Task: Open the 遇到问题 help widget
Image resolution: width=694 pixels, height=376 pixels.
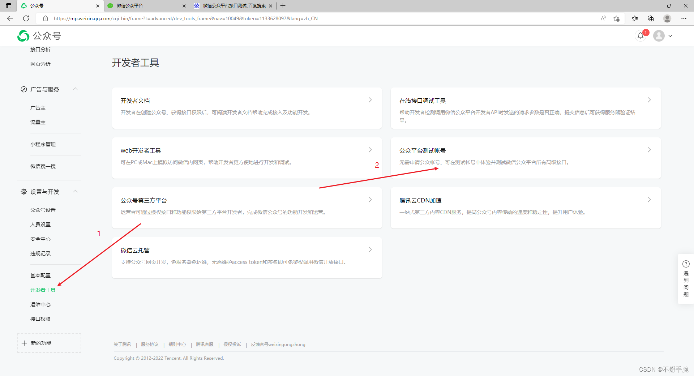Action: click(686, 279)
